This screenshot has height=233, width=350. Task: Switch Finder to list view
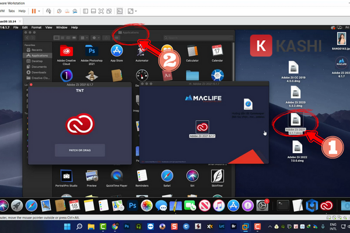(x=62, y=38)
